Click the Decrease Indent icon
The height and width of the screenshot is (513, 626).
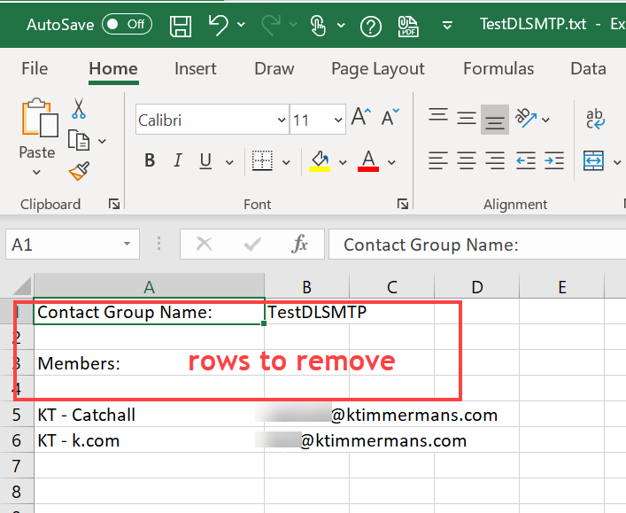pyautogui.click(x=526, y=160)
